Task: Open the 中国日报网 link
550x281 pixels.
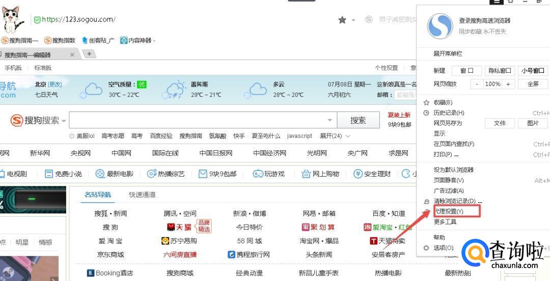Action: (x=216, y=153)
